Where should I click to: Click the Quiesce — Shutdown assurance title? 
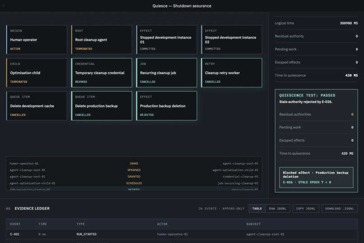click(x=182, y=6)
